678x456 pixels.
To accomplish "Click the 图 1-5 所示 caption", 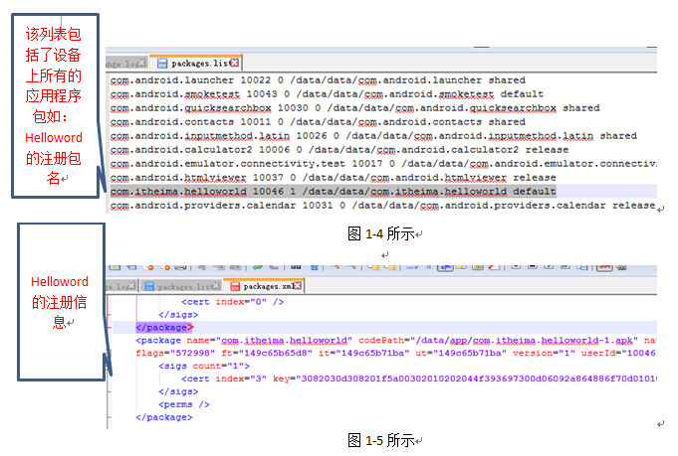I will click(381, 440).
